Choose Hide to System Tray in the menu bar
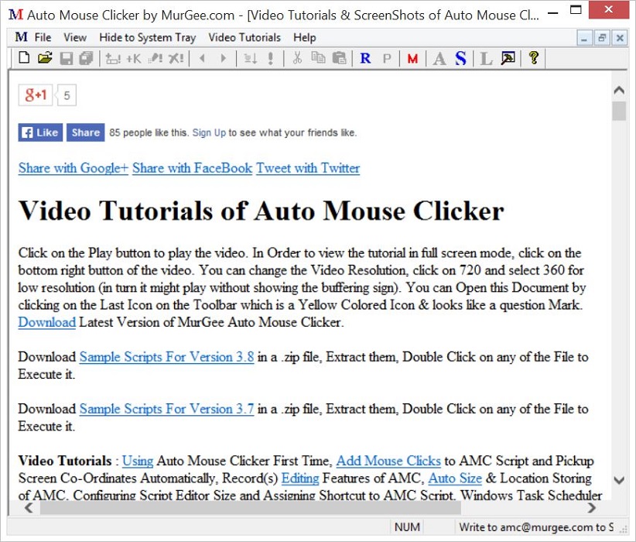636x542 pixels. [x=148, y=37]
